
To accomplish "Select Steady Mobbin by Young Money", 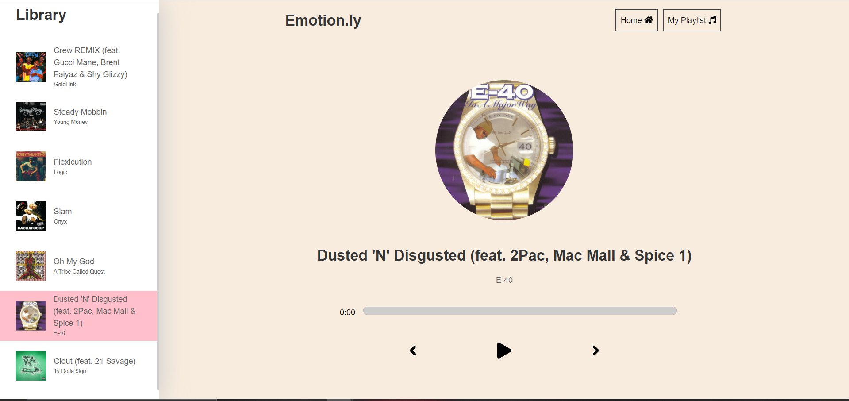I will click(x=79, y=117).
